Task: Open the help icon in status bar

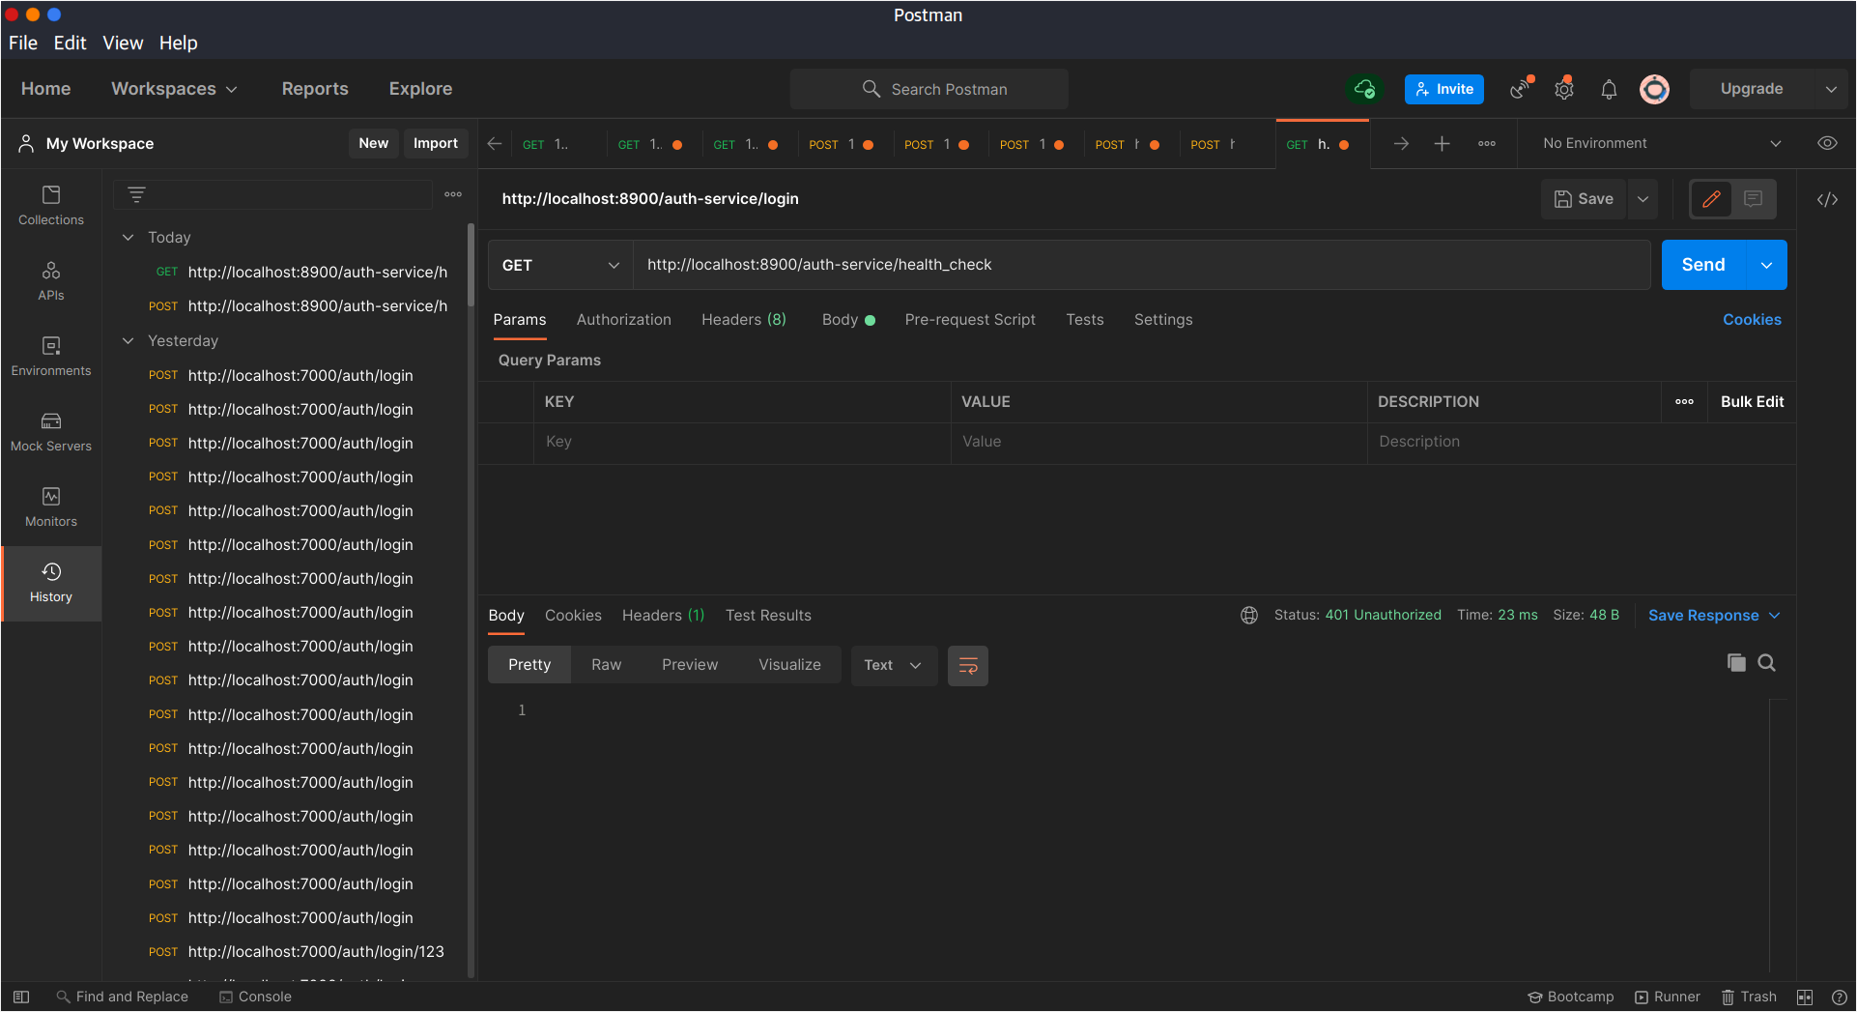Action: click(1840, 997)
